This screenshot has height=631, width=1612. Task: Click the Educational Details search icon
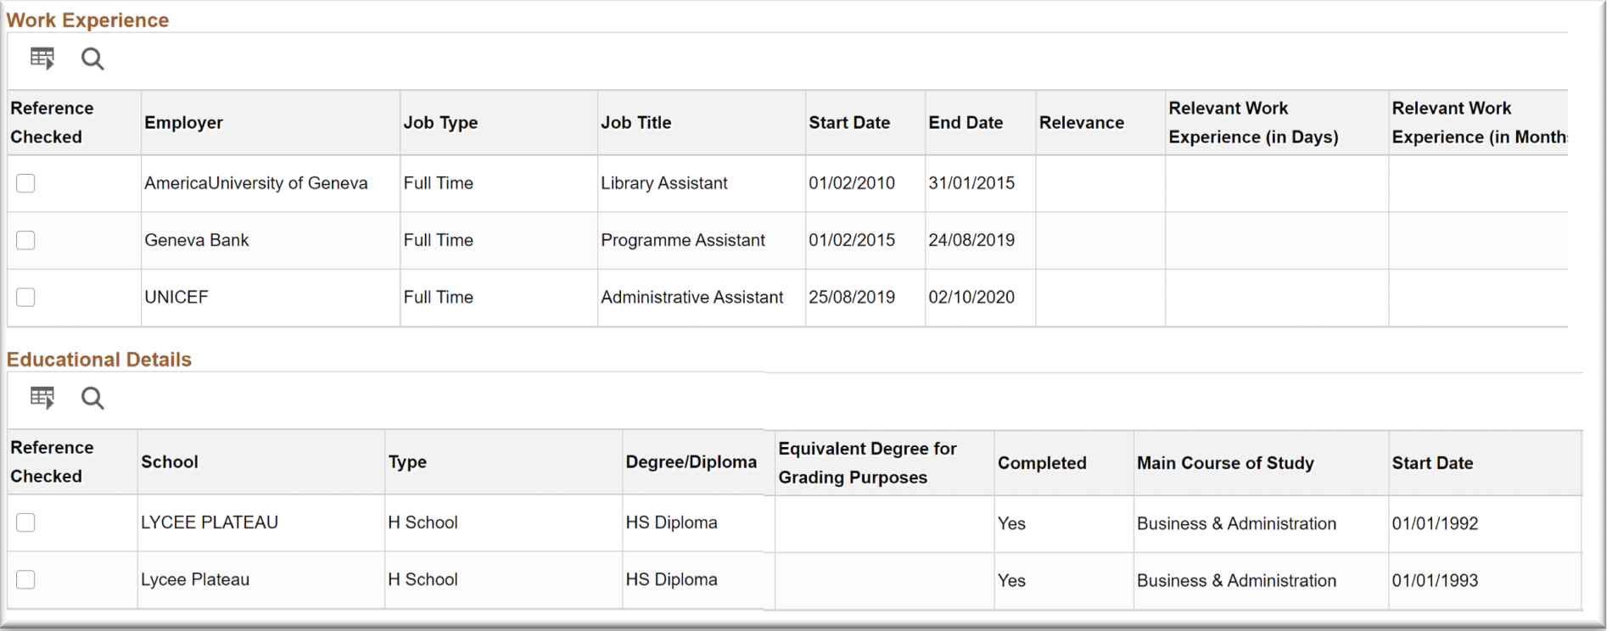92,398
